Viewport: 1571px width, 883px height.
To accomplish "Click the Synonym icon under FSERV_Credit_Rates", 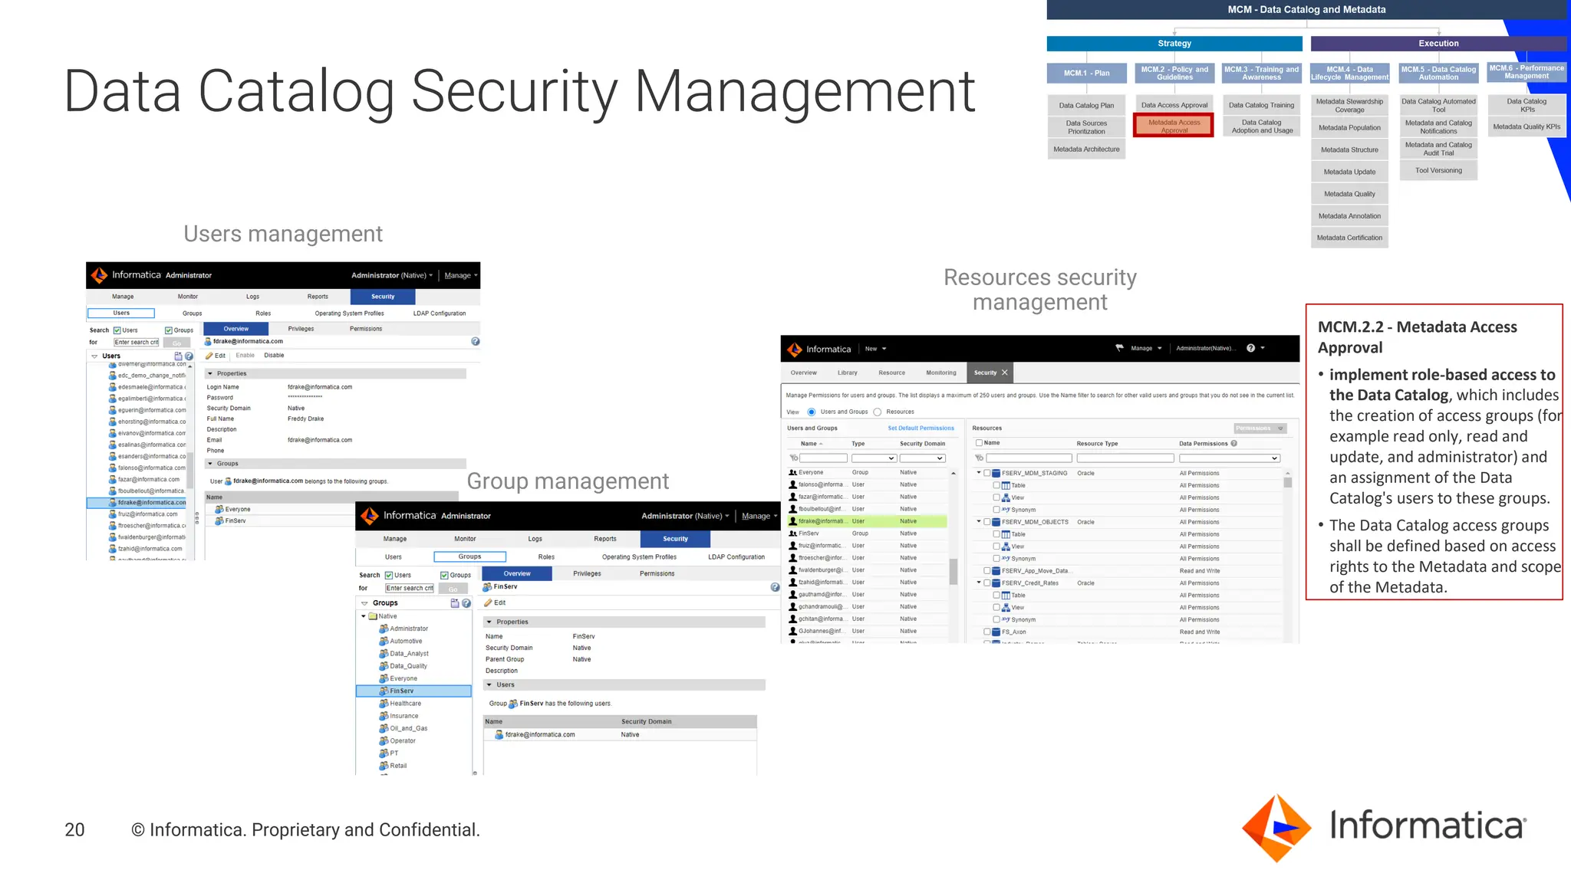I will click(1006, 619).
